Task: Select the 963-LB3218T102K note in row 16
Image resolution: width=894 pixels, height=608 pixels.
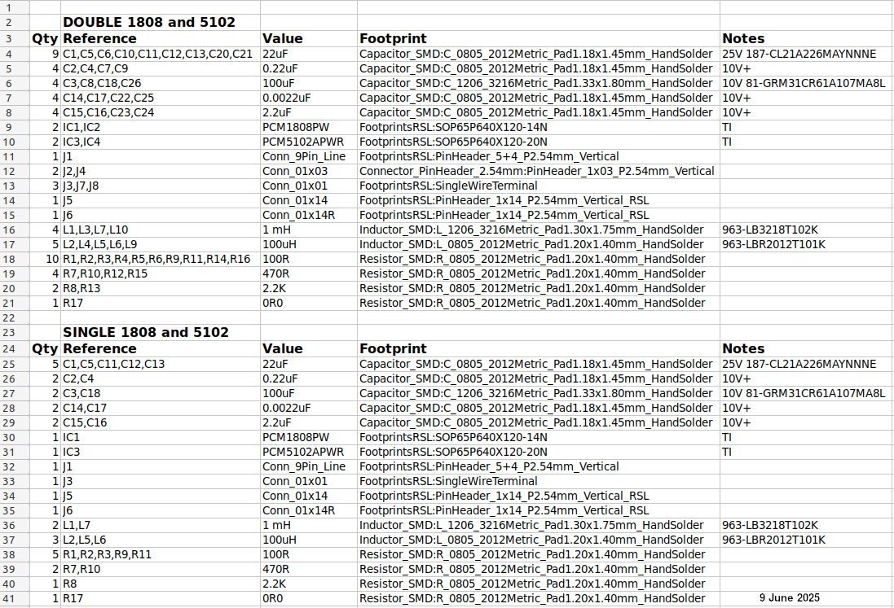Action: click(769, 230)
